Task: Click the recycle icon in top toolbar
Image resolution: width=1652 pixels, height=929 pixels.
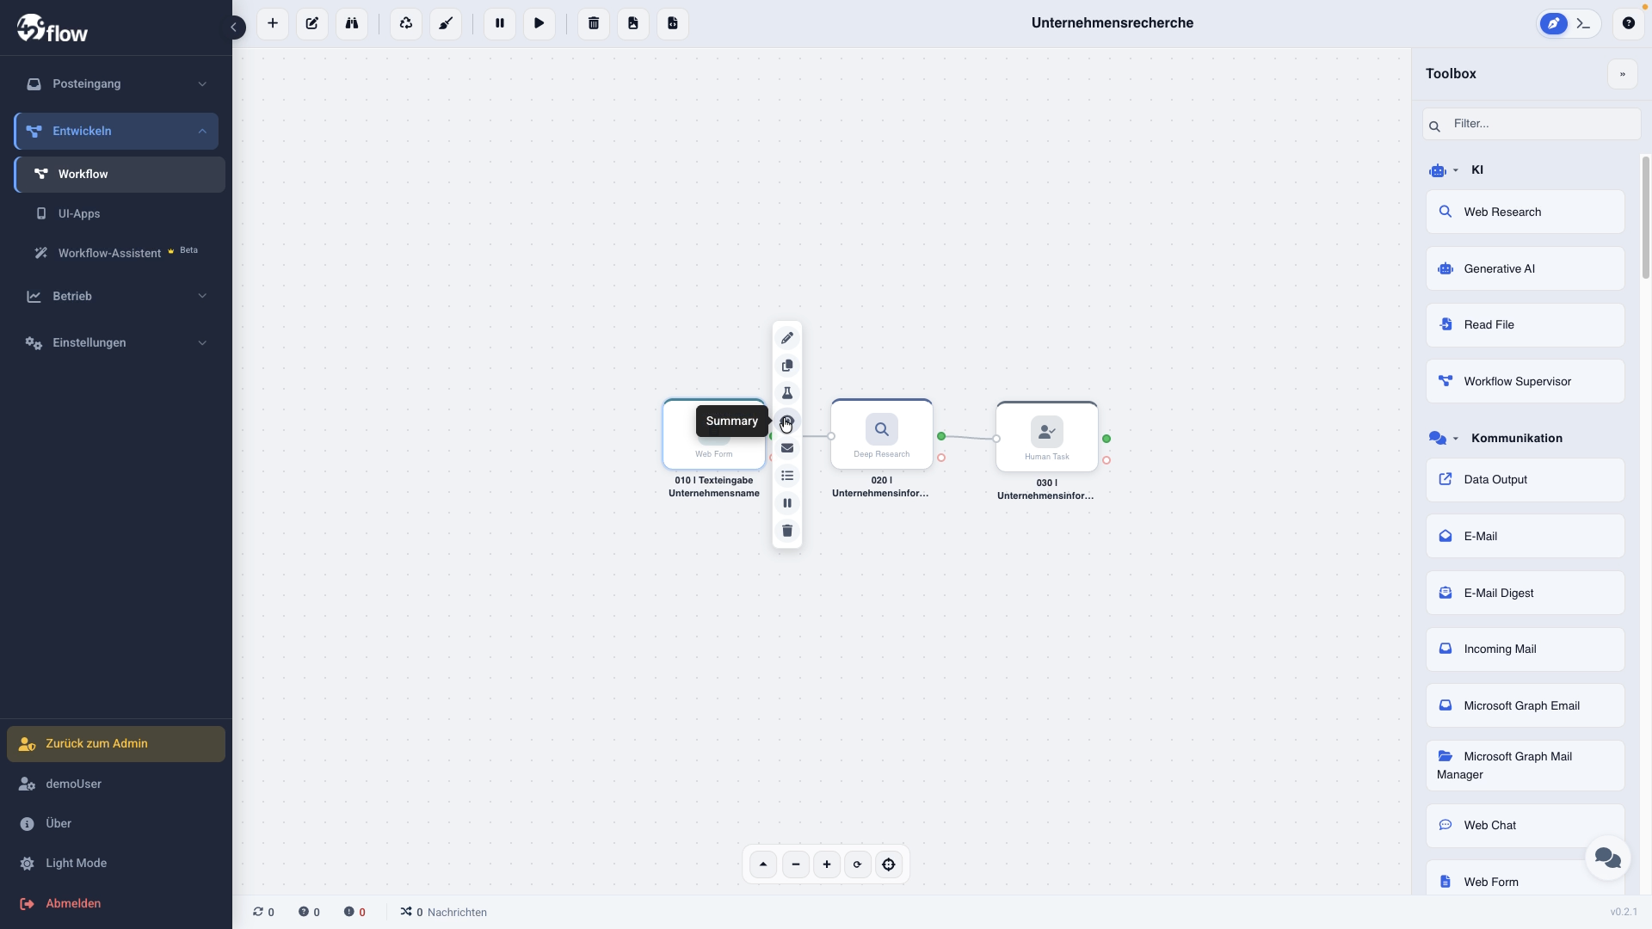Action: tap(406, 23)
